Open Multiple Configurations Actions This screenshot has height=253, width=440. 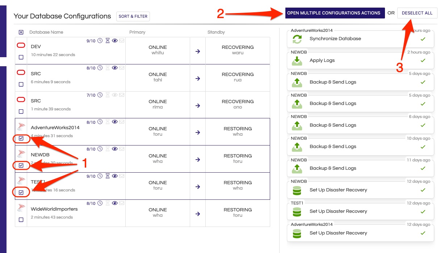coord(334,13)
